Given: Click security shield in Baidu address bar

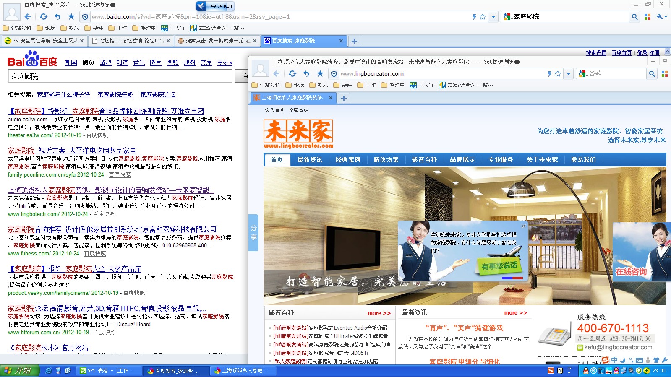Looking at the screenshot, I should pyautogui.click(x=85, y=17).
